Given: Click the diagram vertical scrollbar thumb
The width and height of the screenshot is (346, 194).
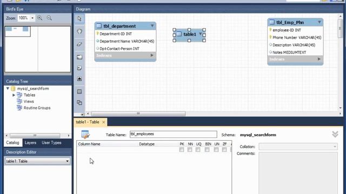Looking at the screenshot, I should [340, 29].
